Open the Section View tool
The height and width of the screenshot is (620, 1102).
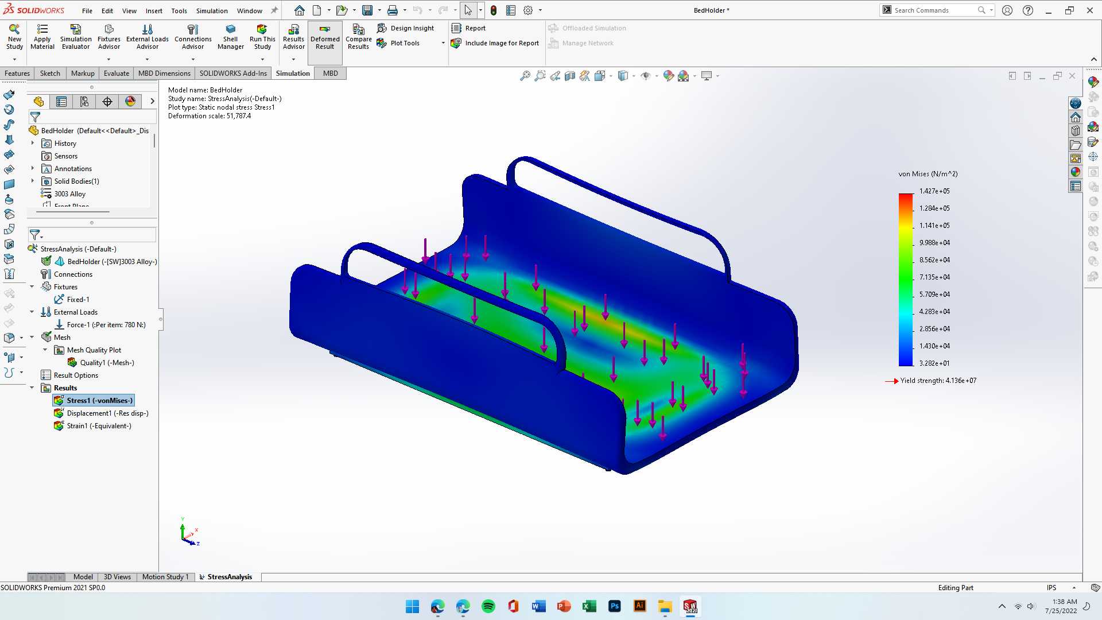569,76
